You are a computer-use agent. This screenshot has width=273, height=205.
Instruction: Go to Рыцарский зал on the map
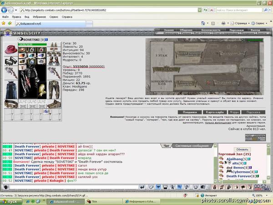click(x=232, y=53)
